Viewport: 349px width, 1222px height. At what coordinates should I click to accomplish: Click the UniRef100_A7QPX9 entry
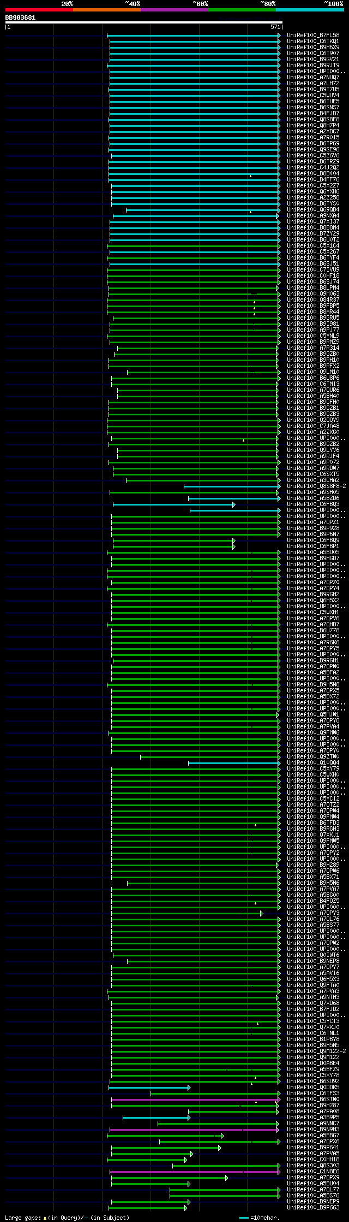click(x=313, y=1178)
